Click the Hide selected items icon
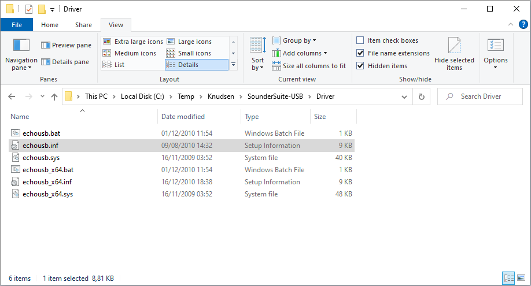 click(454, 54)
